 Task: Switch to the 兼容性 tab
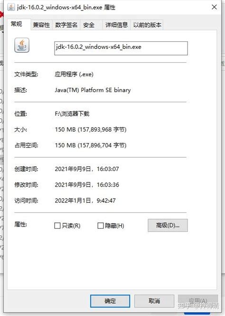coord(41,25)
